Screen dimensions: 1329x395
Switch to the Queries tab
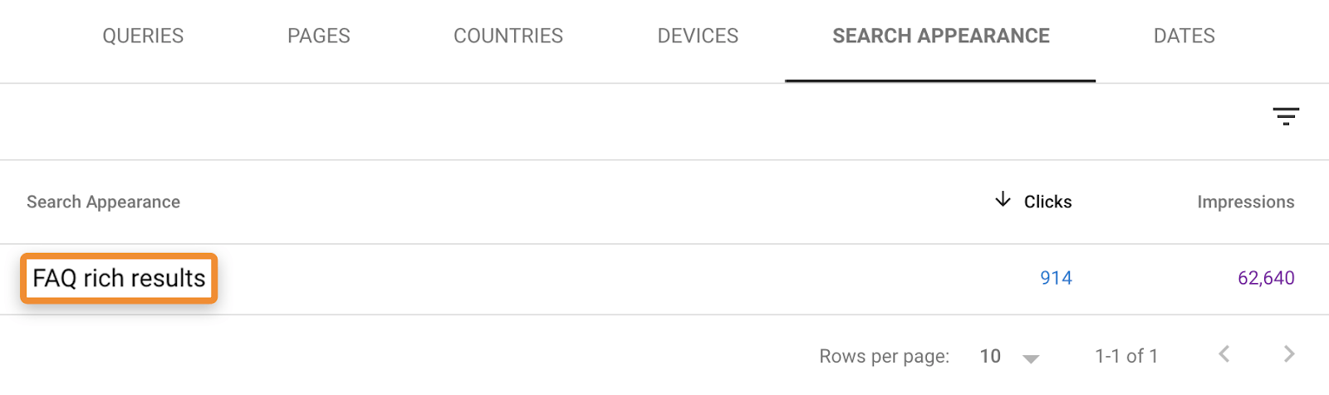[x=143, y=37]
